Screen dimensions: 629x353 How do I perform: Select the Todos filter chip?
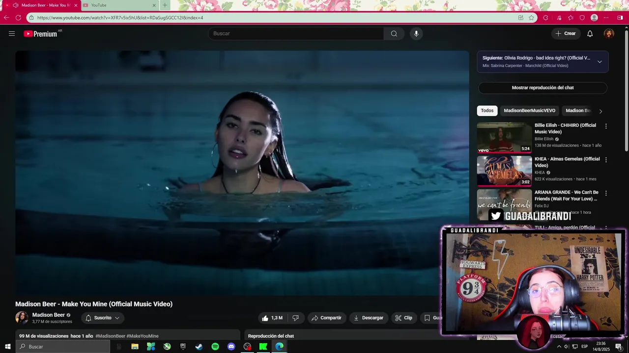(x=487, y=111)
